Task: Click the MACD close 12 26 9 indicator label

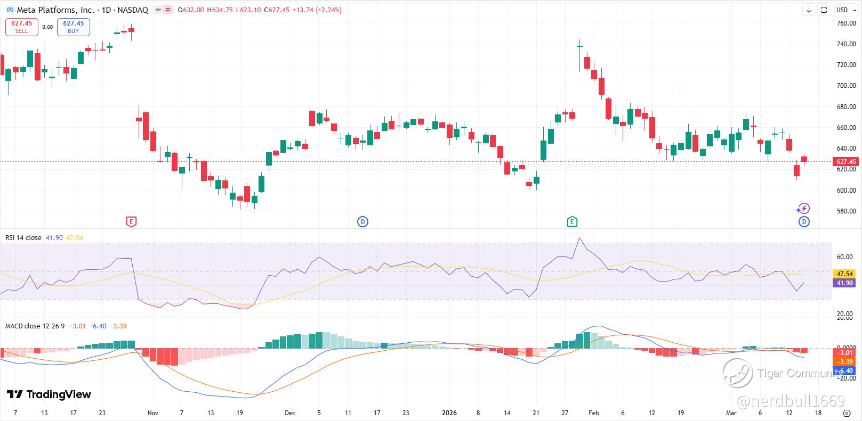Action: (35, 326)
